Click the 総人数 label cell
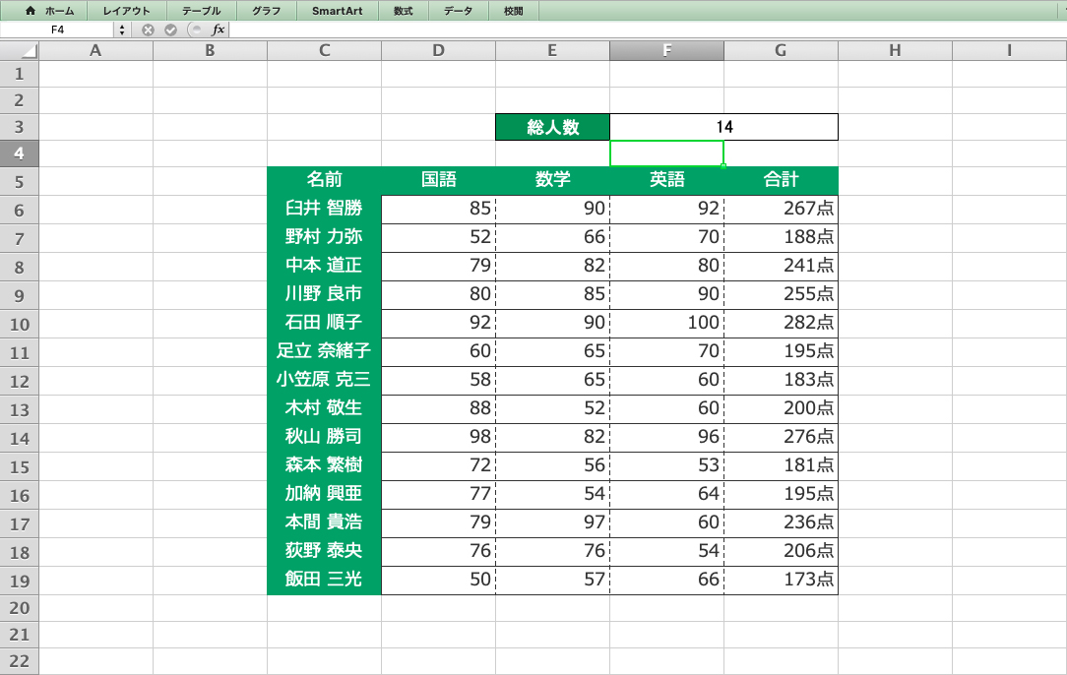The height and width of the screenshot is (675, 1067). pyautogui.click(x=552, y=127)
